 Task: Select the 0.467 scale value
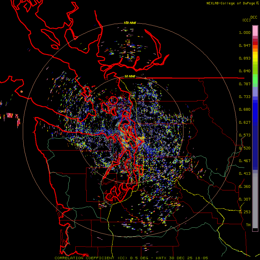[x=245, y=161]
